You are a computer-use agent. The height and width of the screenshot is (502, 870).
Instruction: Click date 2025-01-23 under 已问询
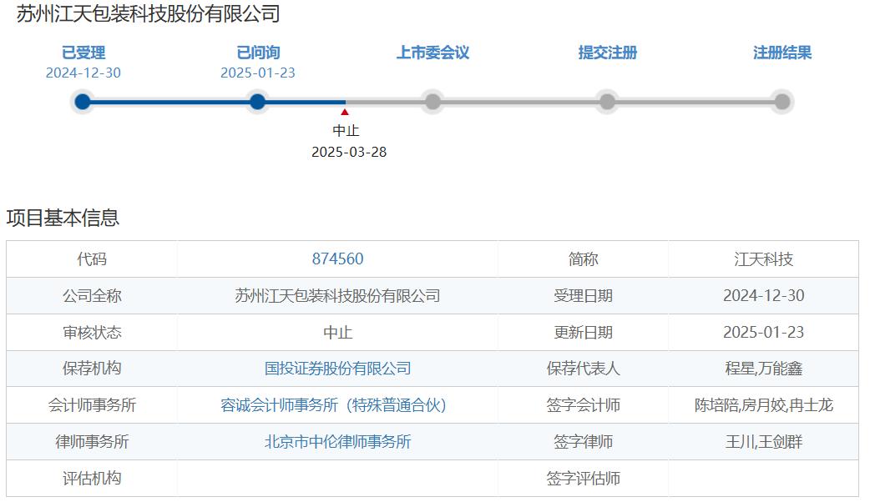click(x=258, y=73)
